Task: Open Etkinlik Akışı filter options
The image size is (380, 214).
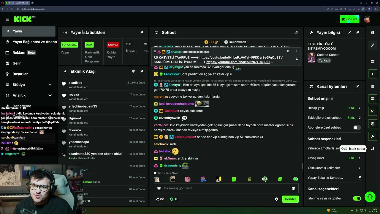Action: point(133,71)
